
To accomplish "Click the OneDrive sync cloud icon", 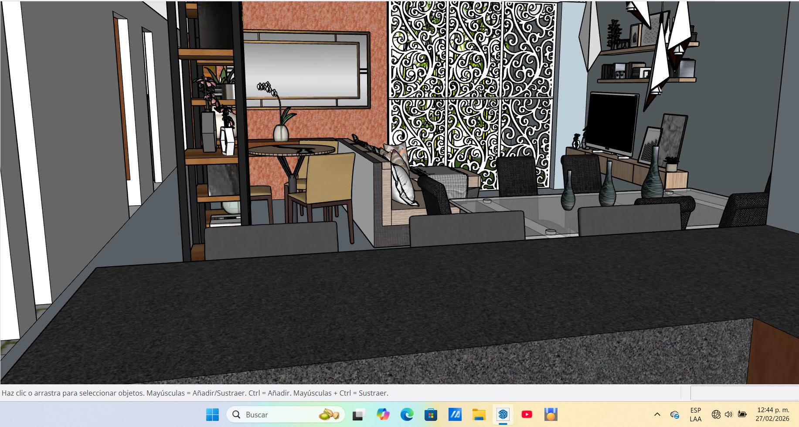I will pos(674,414).
